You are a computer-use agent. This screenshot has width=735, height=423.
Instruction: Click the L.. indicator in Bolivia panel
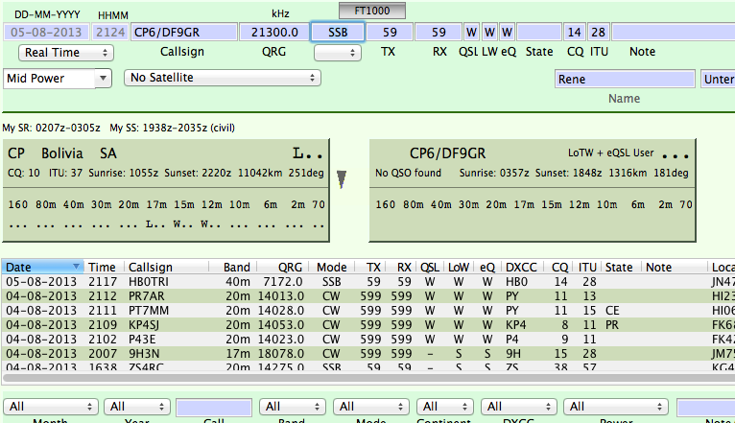click(307, 153)
